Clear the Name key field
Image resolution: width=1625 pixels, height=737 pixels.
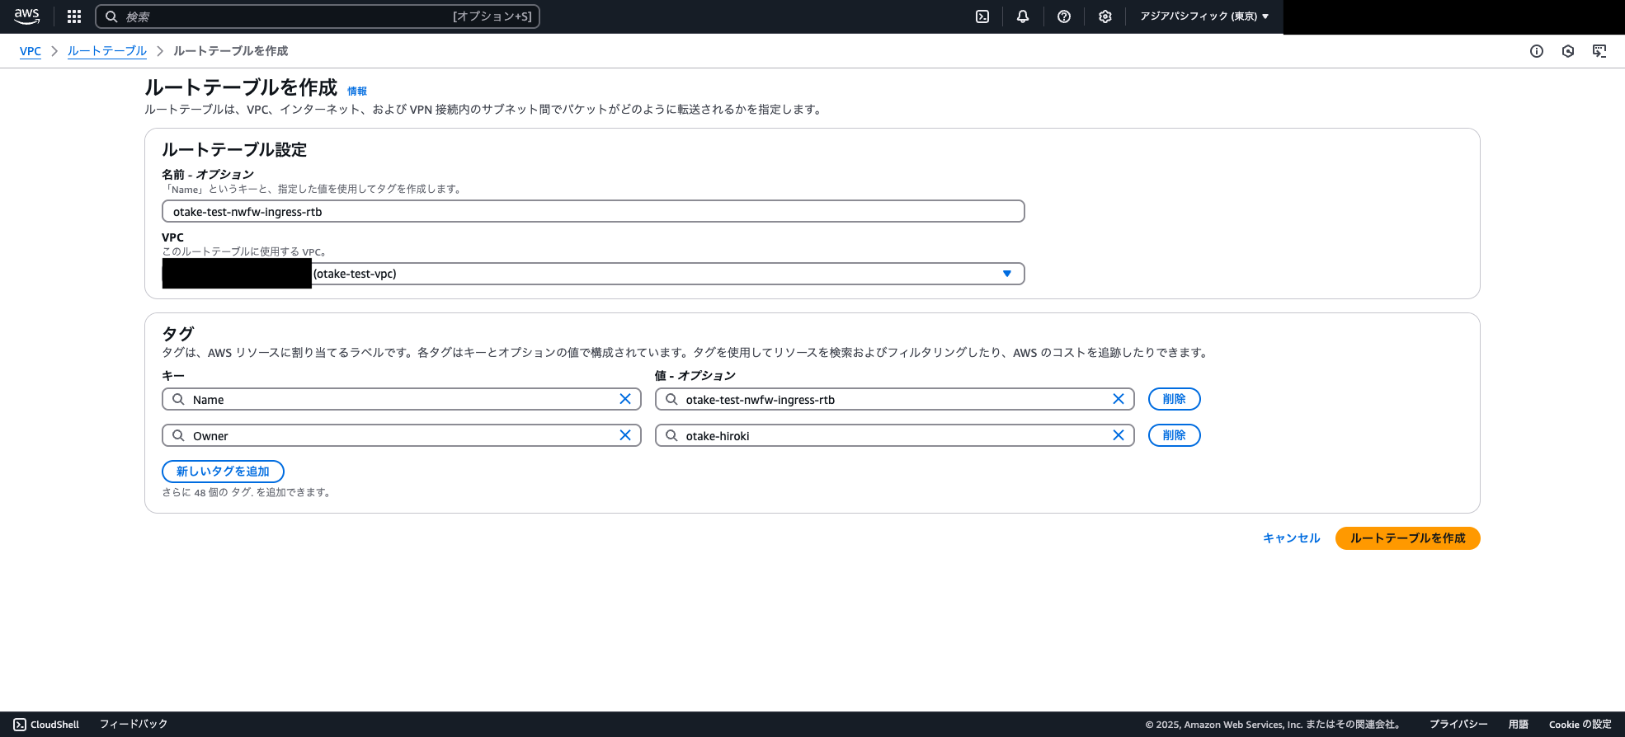pos(625,399)
